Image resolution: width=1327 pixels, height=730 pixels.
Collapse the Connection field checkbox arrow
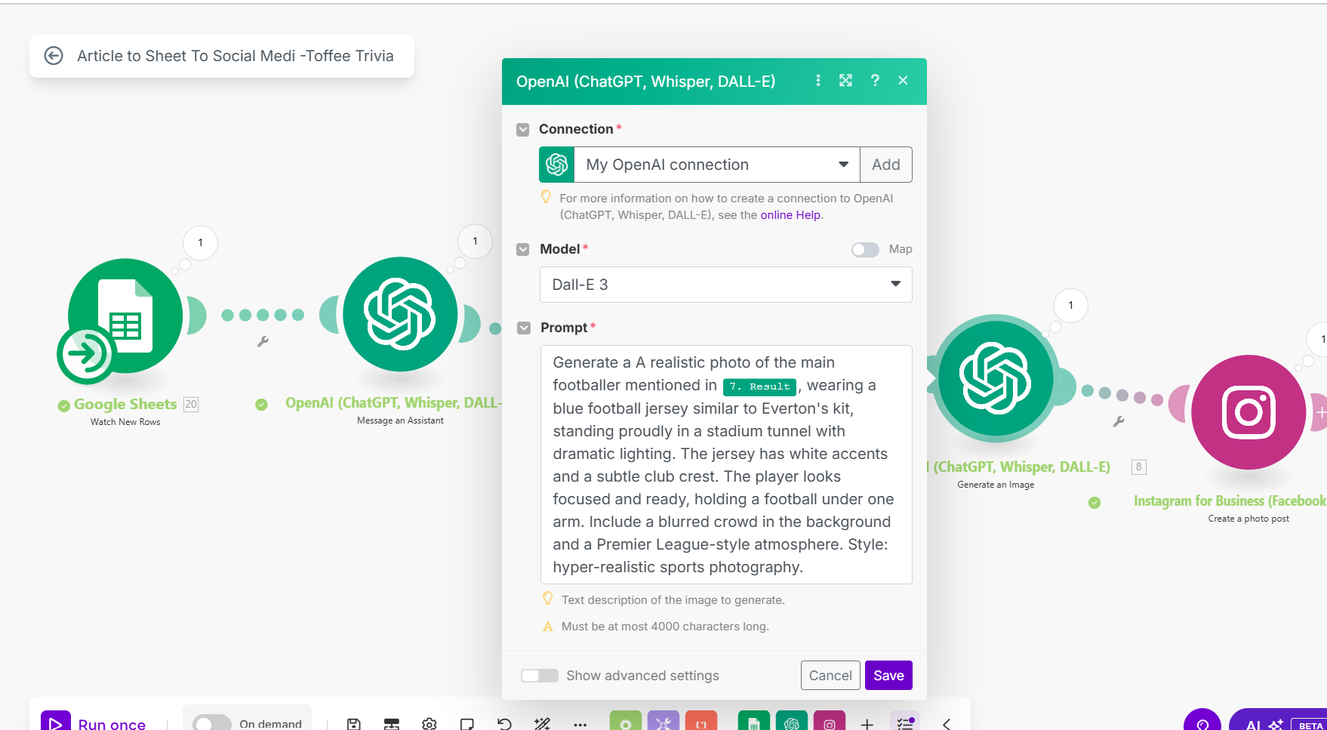[522, 130]
